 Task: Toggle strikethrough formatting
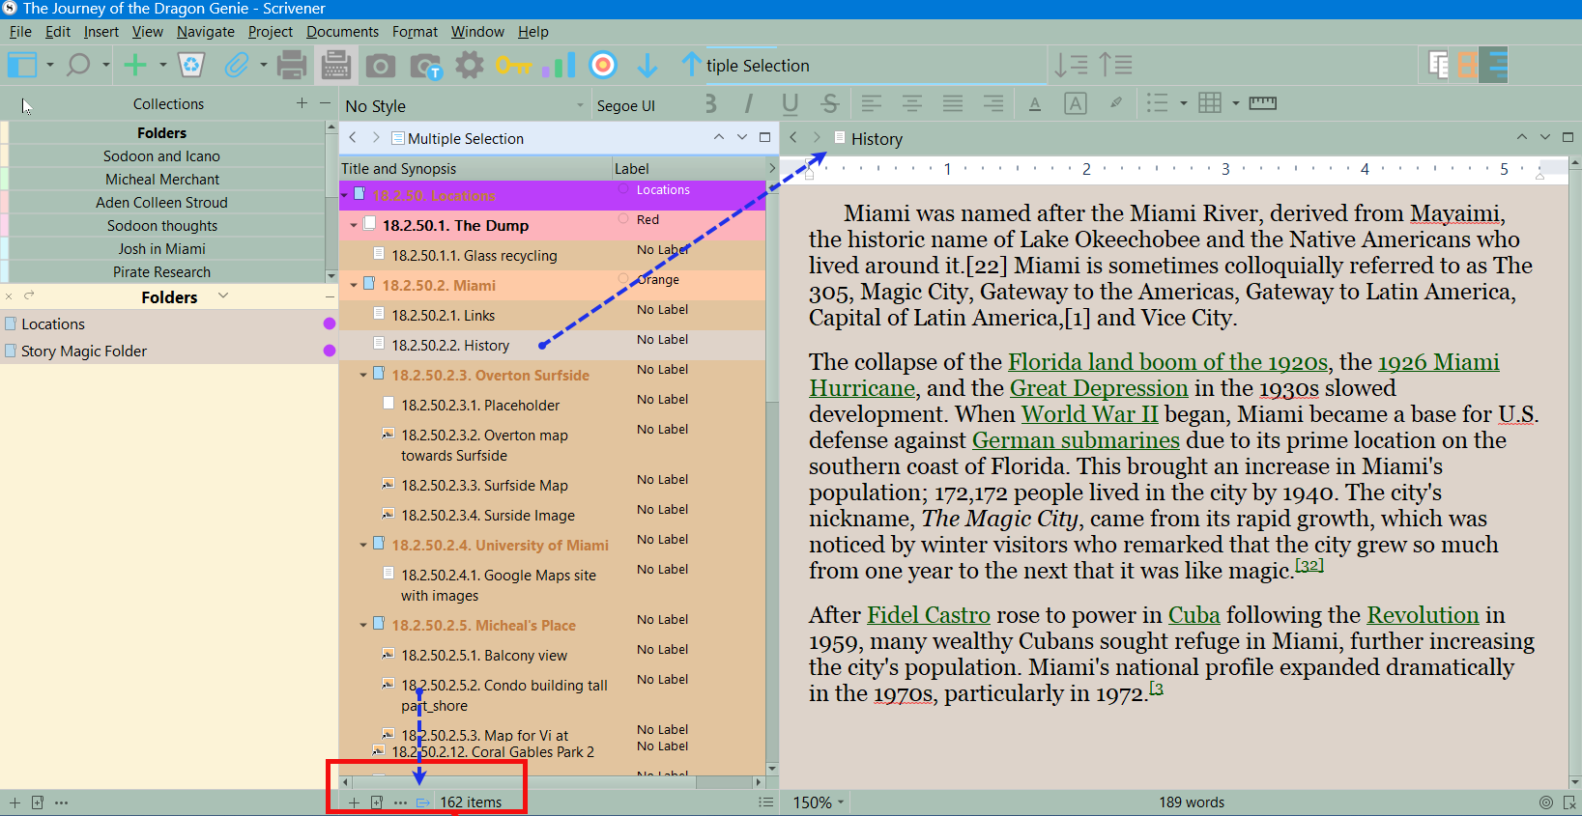pyautogui.click(x=829, y=103)
